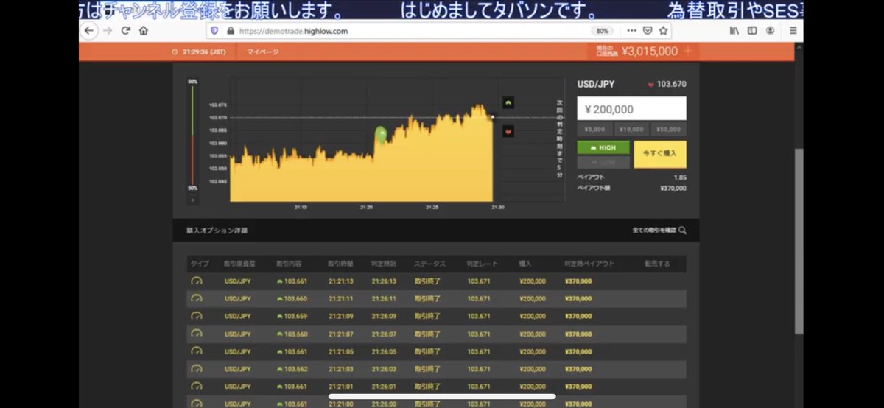
Task: Select the ¥10,000 preset amount
Action: point(631,130)
